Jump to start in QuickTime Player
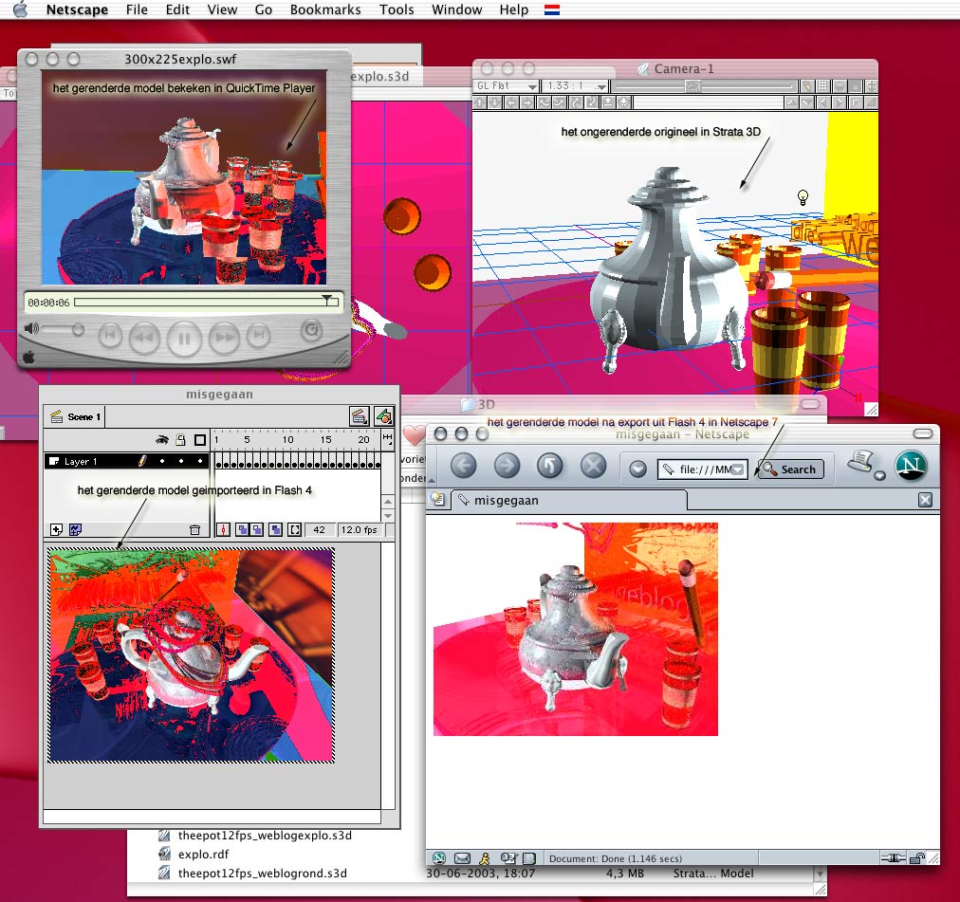 coord(110,335)
